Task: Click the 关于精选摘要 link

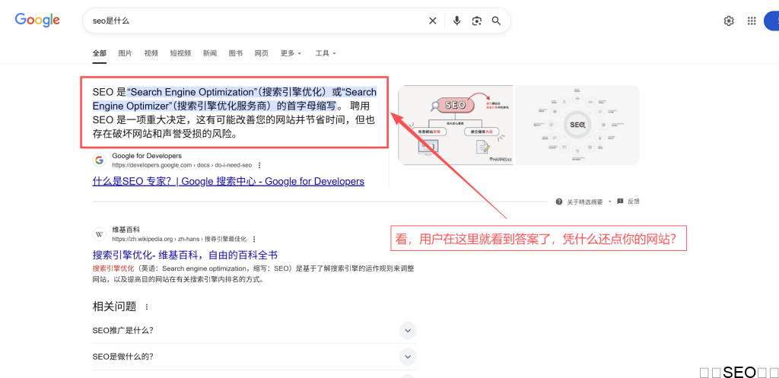Action: 585,202
